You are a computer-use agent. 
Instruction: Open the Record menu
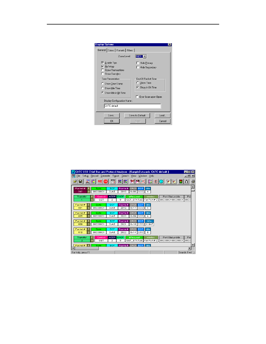(95, 176)
